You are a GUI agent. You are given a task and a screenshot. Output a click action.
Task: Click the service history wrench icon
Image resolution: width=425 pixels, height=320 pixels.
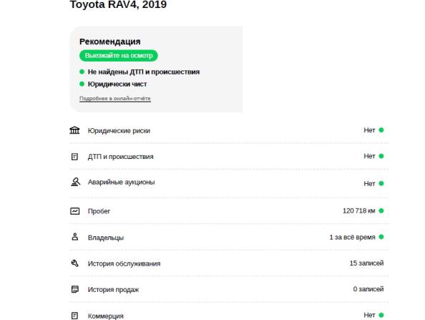75,263
